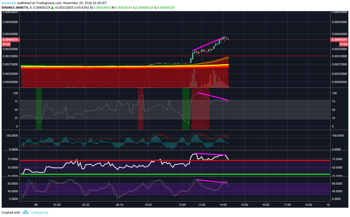Click the low value L:0.00409226
This screenshot has width=350, height=217.
[x=143, y=7]
